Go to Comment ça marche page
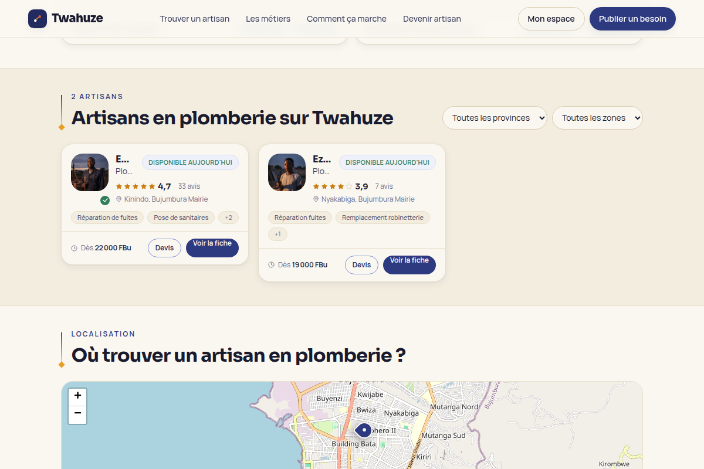Image resolution: width=704 pixels, height=469 pixels. [x=347, y=19]
